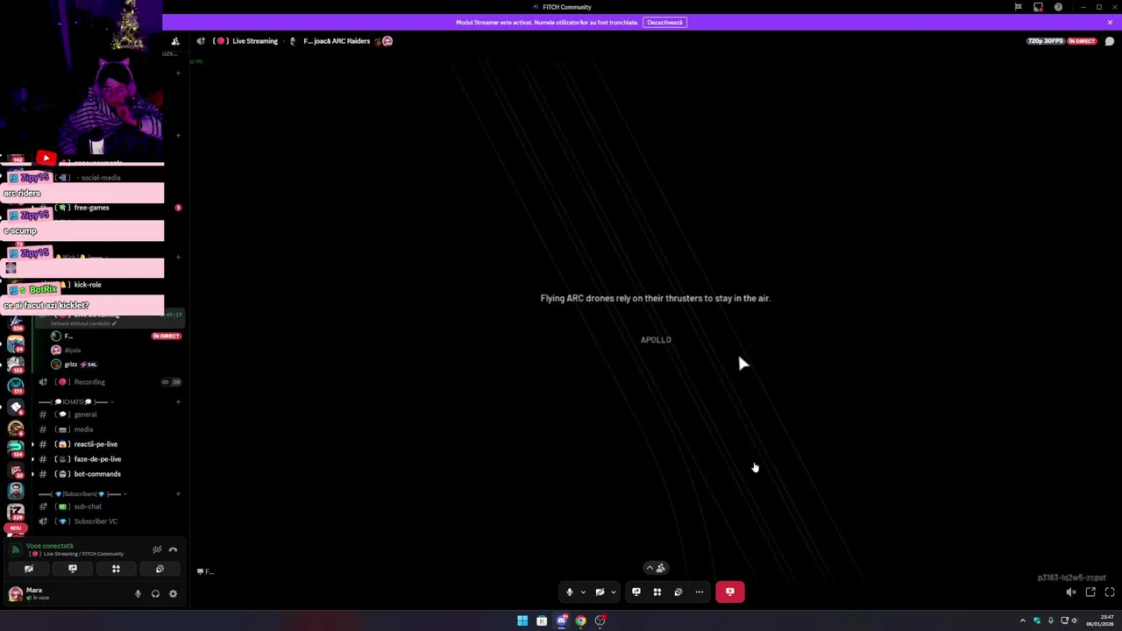Toggle noise suppression icon in voice panel
Image resolution: width=1122 pixels, height=631 pixels.
pyautogui.click(x=157, y=549)
